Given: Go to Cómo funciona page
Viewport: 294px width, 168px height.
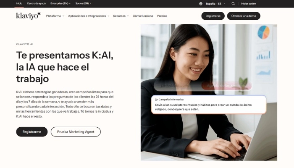Looking at the screenshot, I should click(x=143, y=16).
